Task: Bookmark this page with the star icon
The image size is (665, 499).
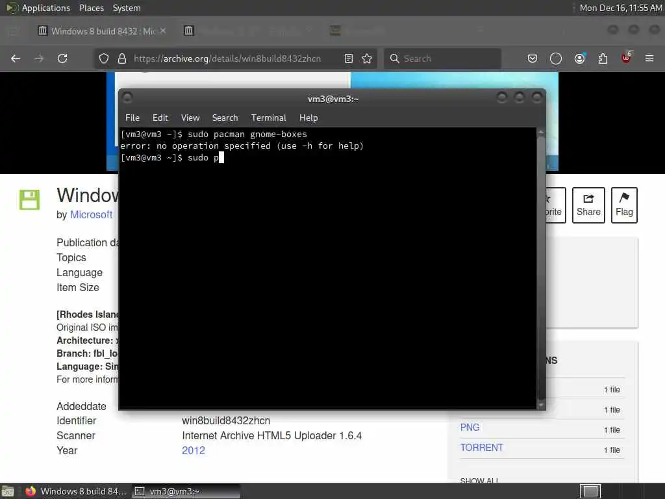Action: click(368, 58)
